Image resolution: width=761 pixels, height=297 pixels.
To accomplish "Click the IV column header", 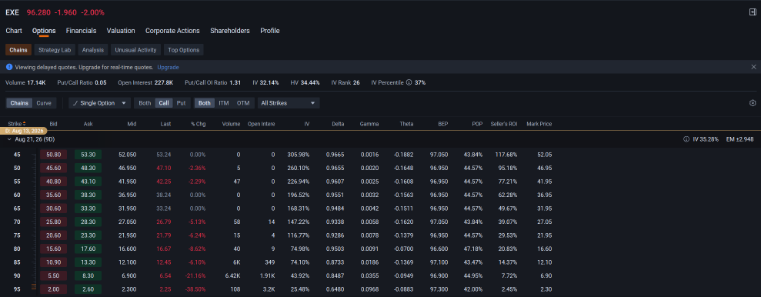I will tap(307, 124).
